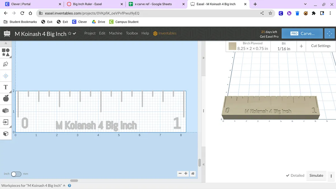
Task: Star the M Koinash 4 Big Inch project
Action: click(x=70, y=34)
